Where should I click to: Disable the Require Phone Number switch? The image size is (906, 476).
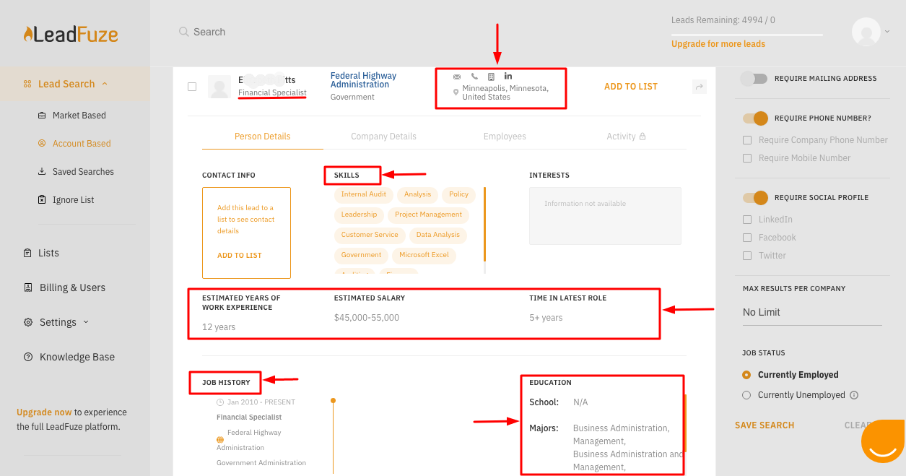point(755,118)
